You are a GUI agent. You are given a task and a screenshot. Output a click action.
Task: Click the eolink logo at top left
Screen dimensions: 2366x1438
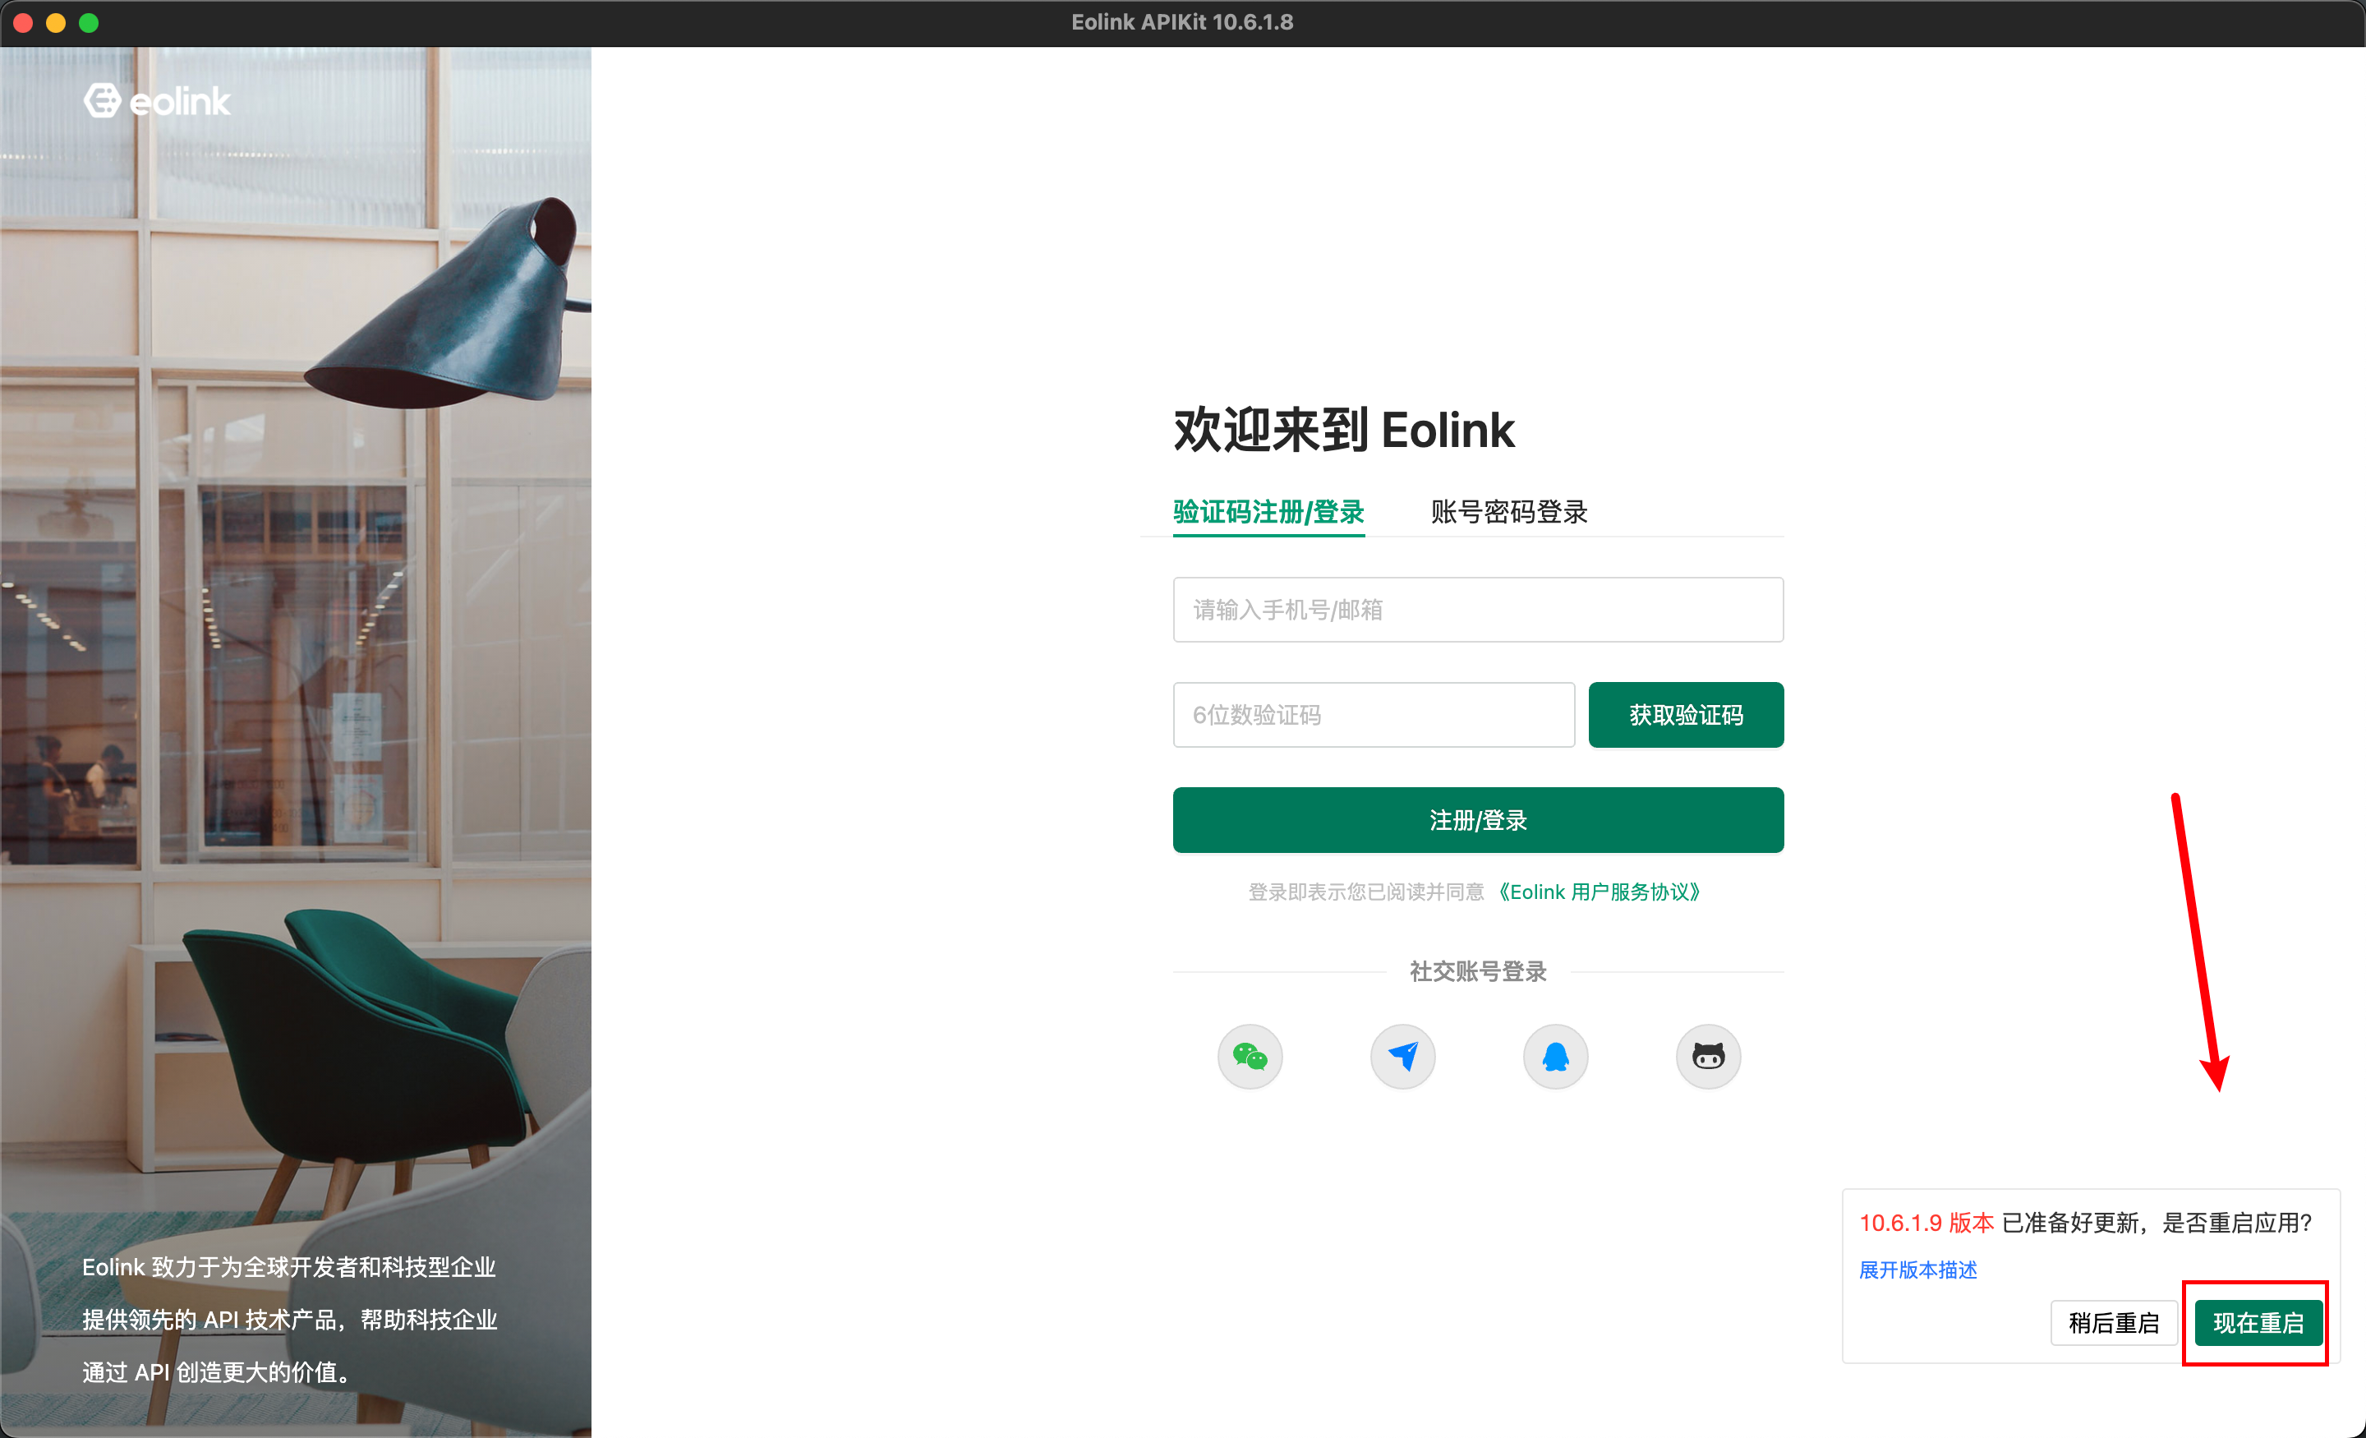pos(157,101)
